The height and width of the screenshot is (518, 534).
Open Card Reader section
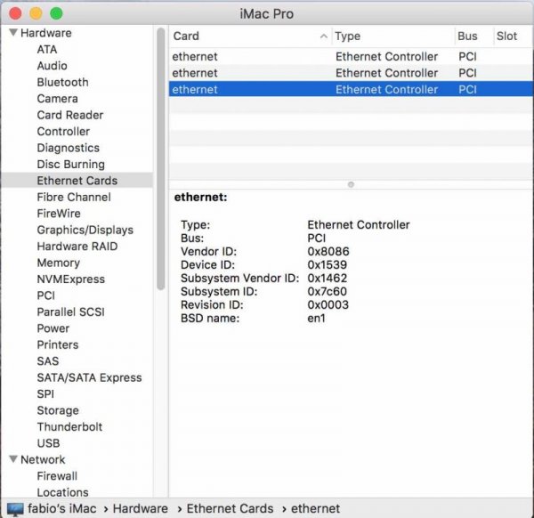(x=70, y=115)
